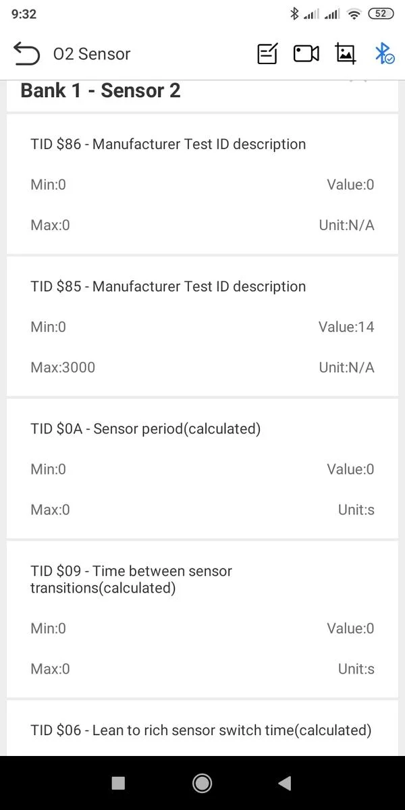
Task: Tap the Bluetooth connection status icon
Action: 384,54
